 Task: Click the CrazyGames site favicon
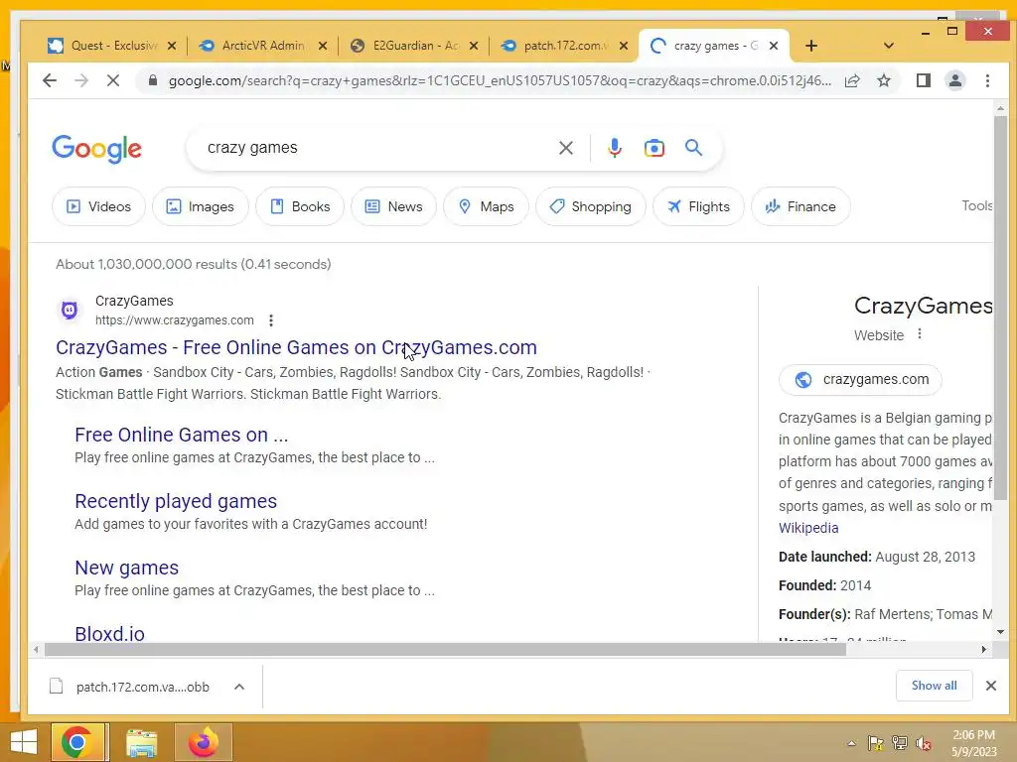pos(70,311)
